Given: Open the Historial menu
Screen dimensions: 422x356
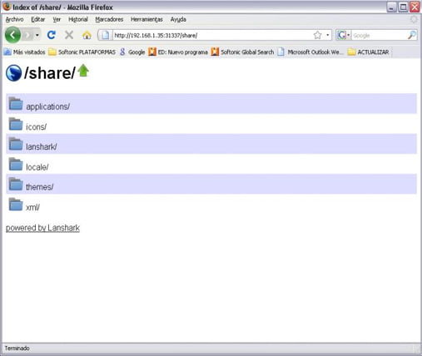Looking at the screenshot, I should point(78,19).
